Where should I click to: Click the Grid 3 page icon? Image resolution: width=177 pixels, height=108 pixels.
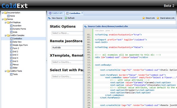[x=11, y=55]
